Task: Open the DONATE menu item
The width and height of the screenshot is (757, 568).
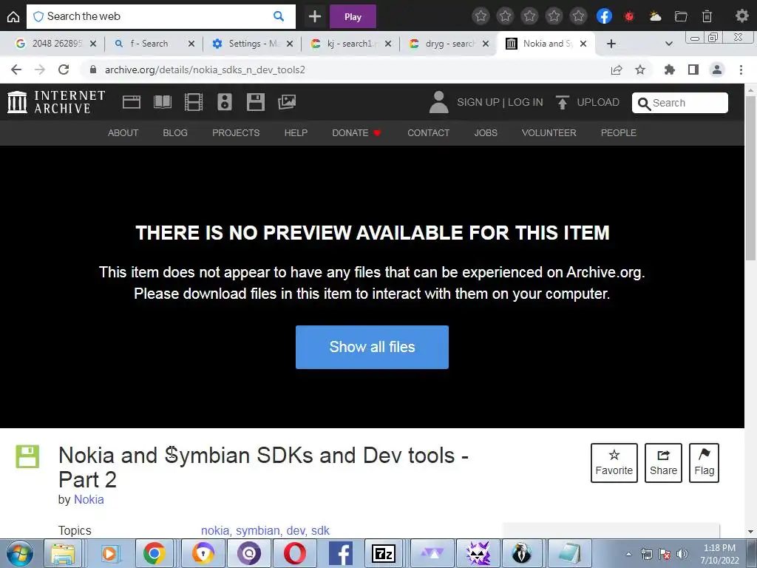Action: click(x=357, y=133)
